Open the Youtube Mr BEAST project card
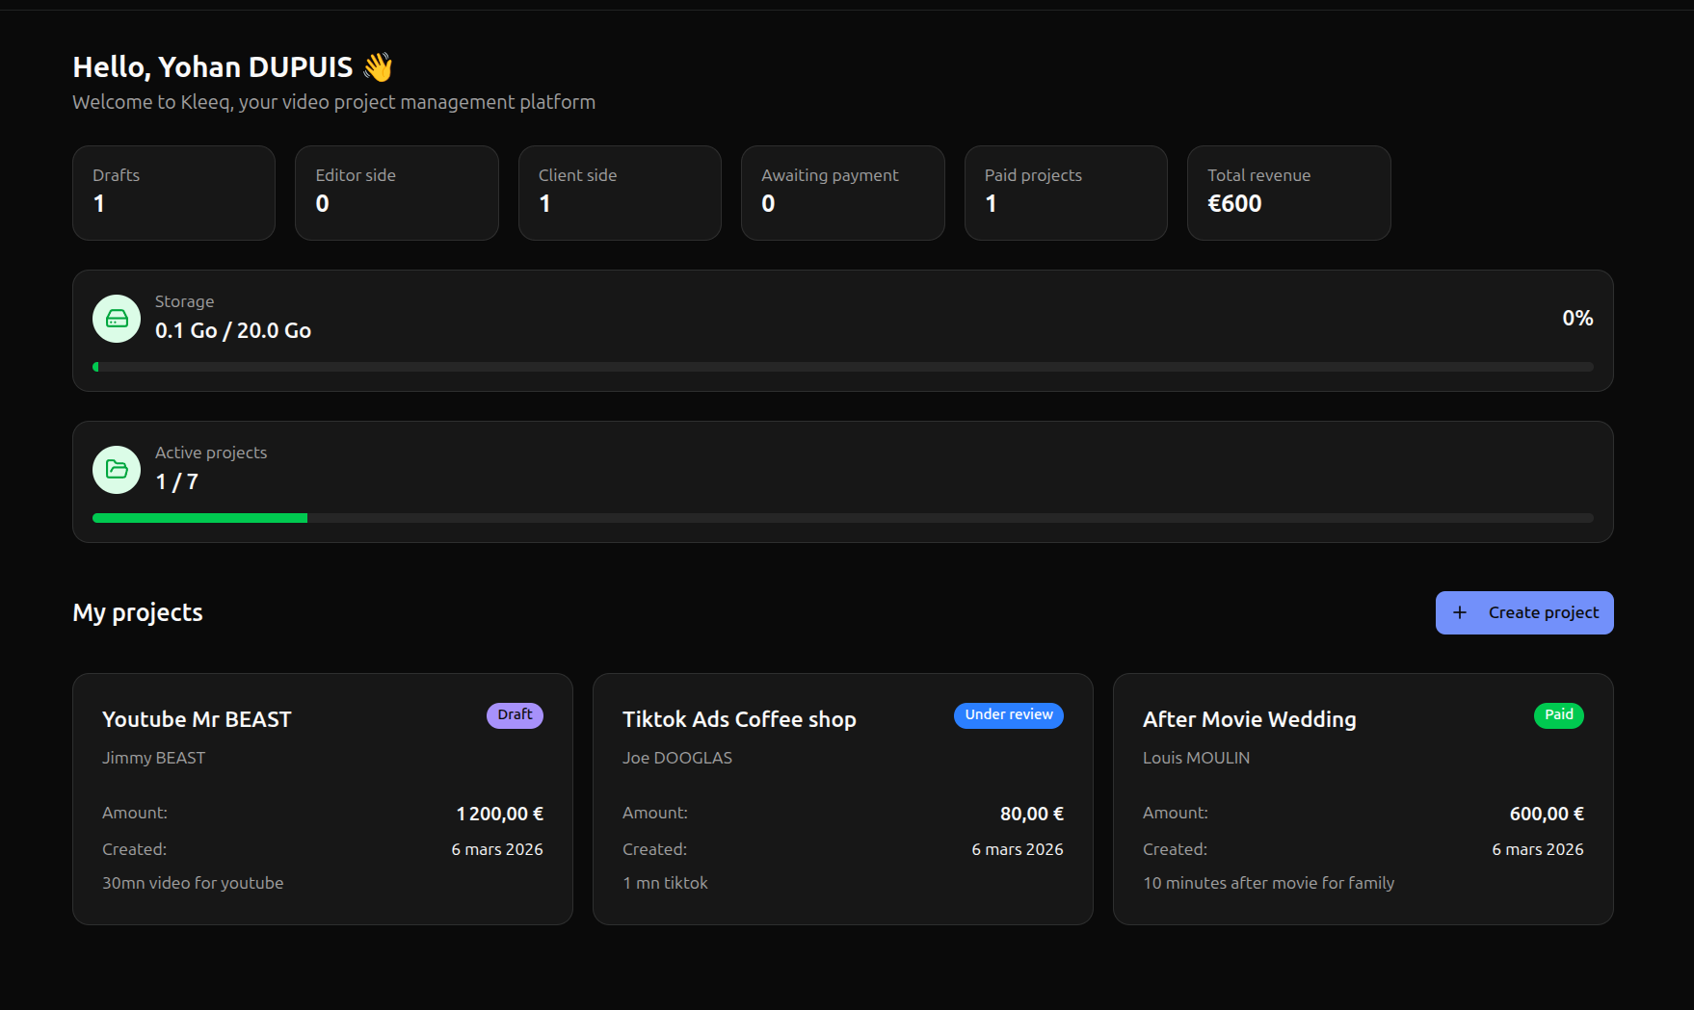This screenshot has width=1694, height=1010. point(322,799)
